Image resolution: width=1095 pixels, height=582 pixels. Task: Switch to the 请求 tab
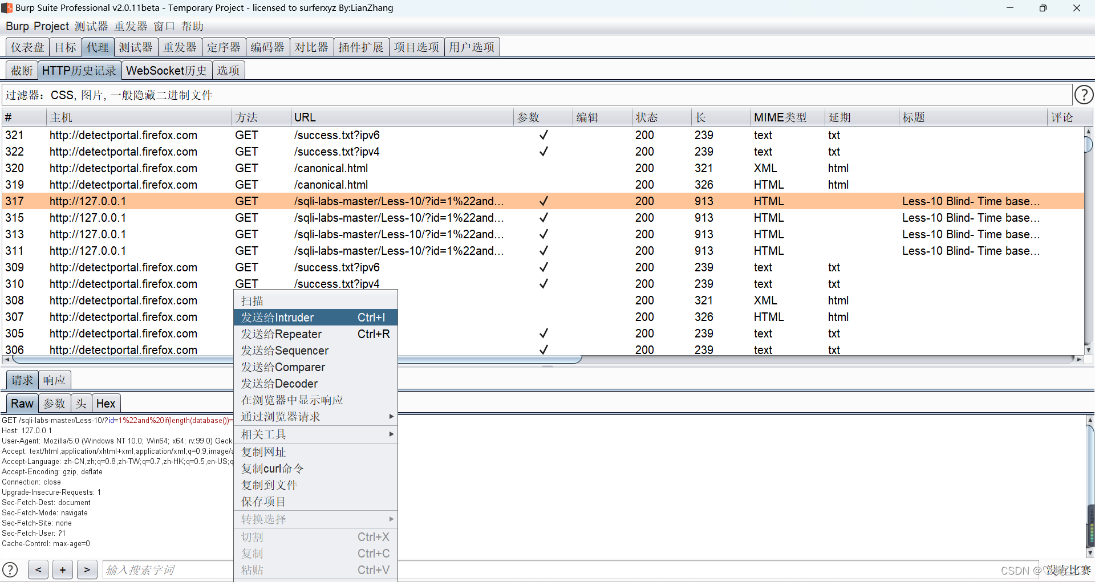22,380
